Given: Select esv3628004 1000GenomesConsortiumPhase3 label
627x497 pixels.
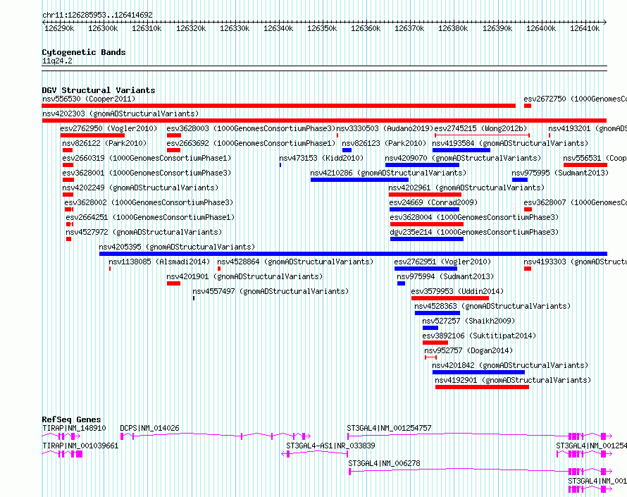Looking at the screenshot, I should pos(474,217).
